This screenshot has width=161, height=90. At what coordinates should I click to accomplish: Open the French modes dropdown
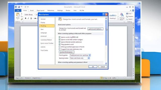[90, 55]
